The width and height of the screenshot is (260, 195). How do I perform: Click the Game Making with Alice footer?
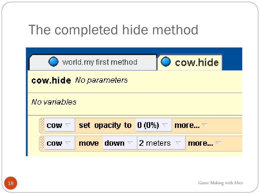click(221, 183)
